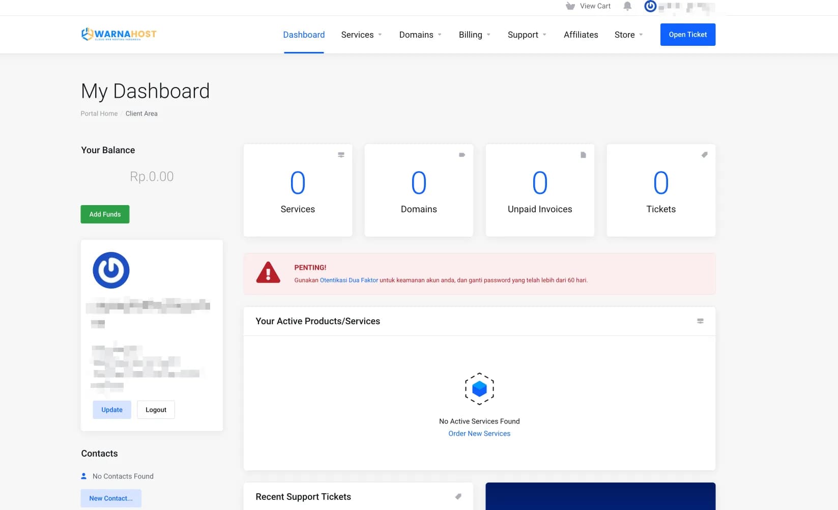Click the green Add Funds button
The width and height of the screenshot is (838, 510).
tap(105, 214)
